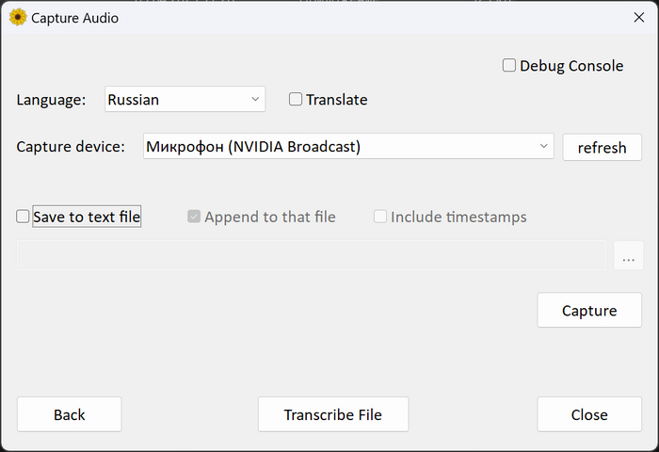
Task: Enable the Include timestamps checkbox
Action: (380, 217)
